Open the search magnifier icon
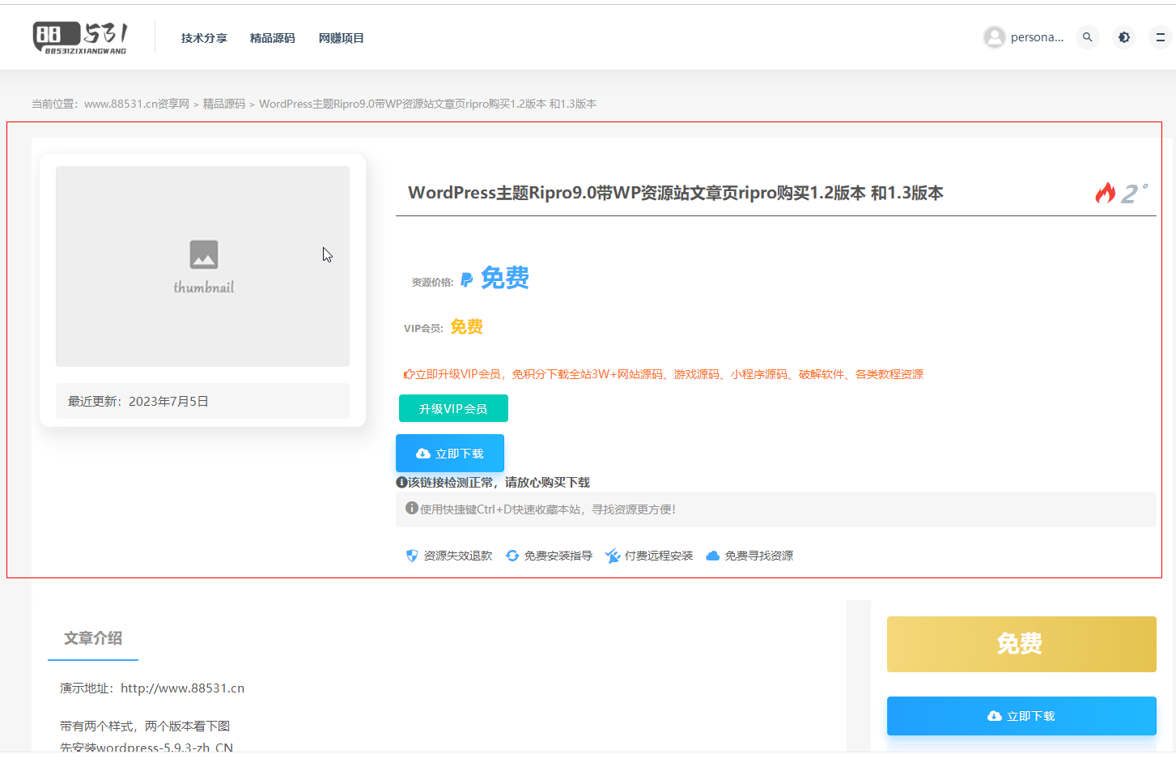 (x=1088, y=37)
